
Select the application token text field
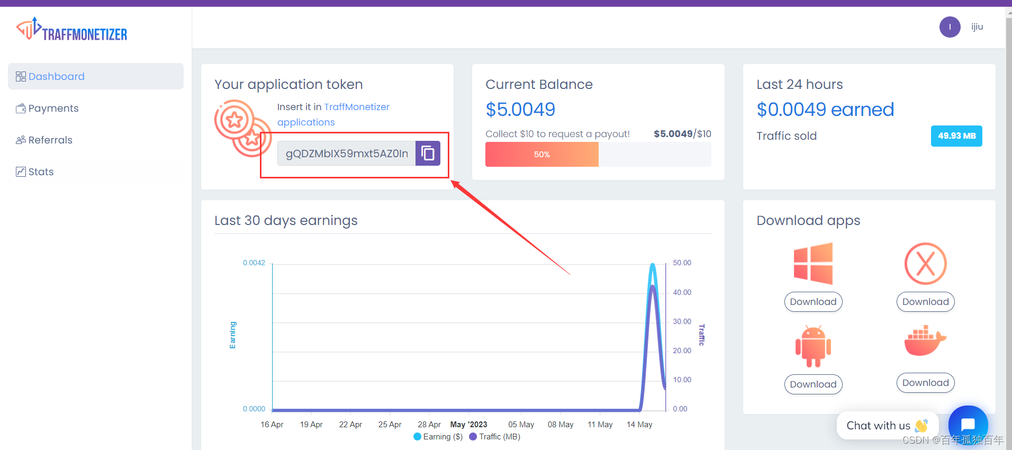pos(347,154)
